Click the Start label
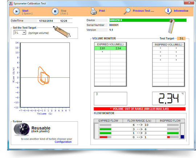 [25, 11]
